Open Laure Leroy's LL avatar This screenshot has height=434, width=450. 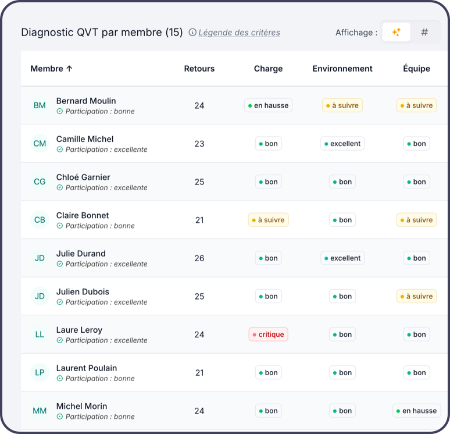(40, 335)
